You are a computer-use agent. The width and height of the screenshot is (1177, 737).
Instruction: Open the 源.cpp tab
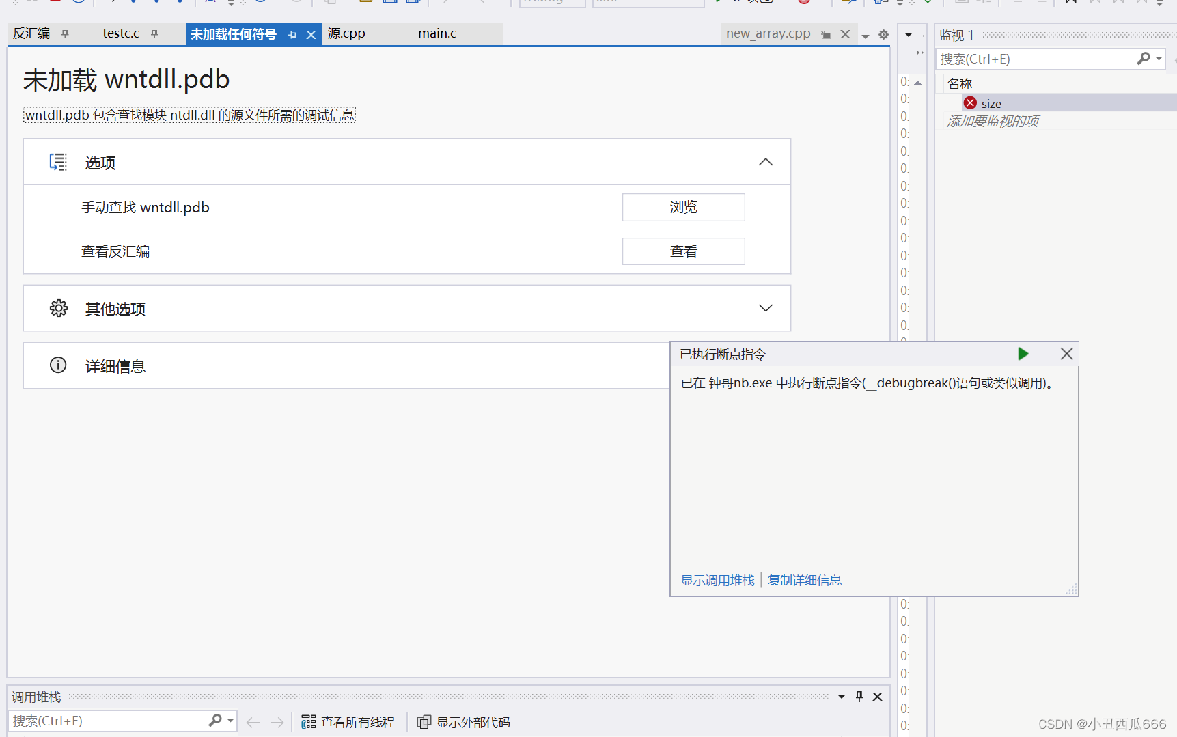[x=346, y=33]
